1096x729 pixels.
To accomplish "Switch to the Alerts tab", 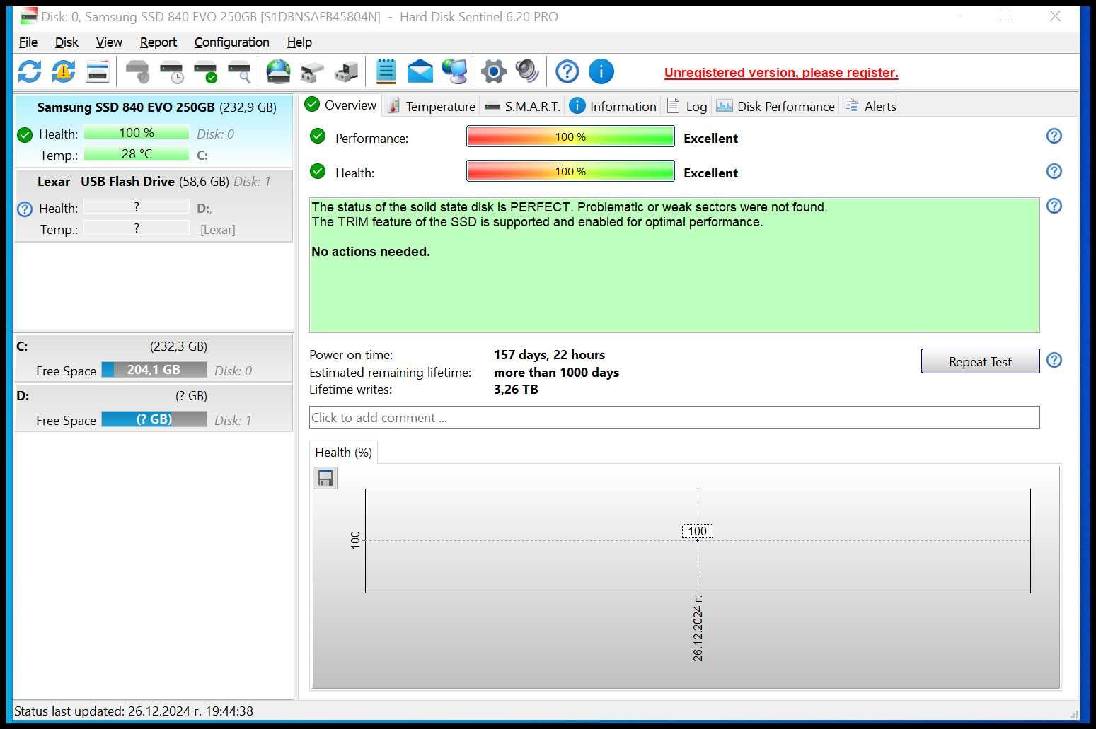I will pos(870,106).
